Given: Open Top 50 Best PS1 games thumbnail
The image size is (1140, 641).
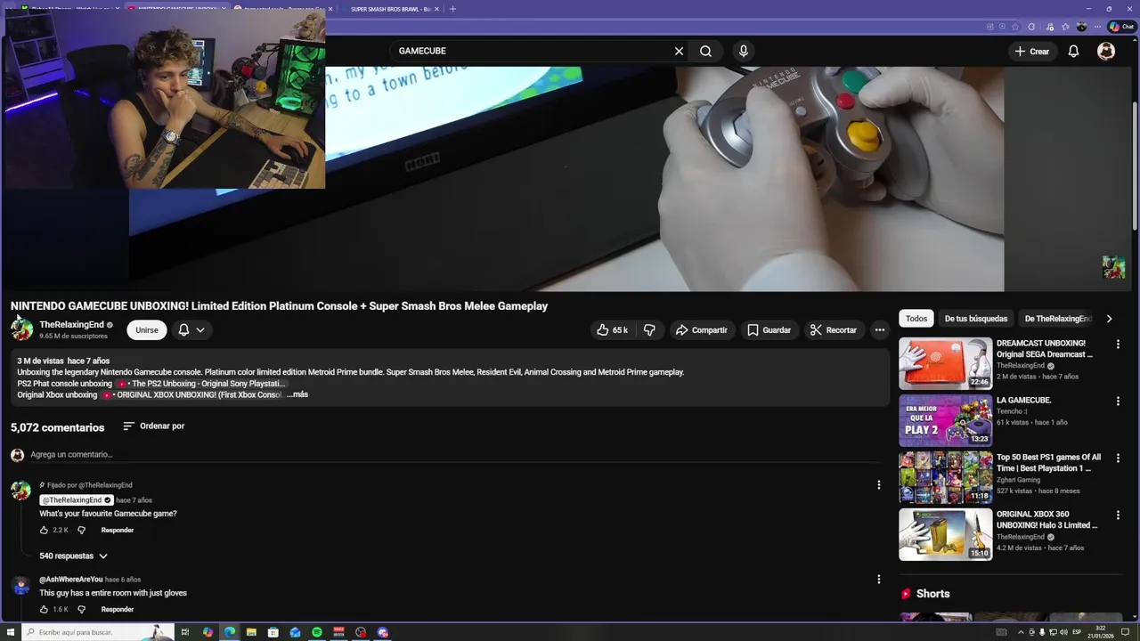Looking at the screenshot, I should [x=945, y=477].
